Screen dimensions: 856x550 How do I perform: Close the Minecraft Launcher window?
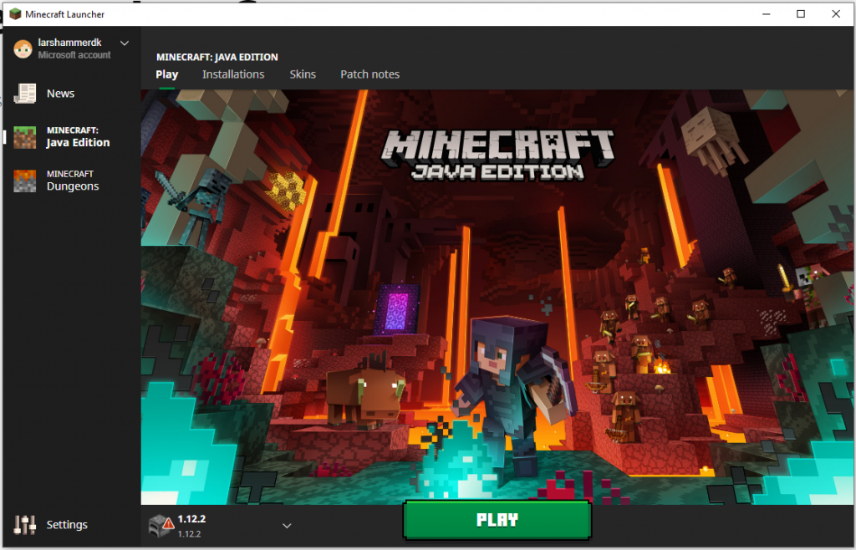(836, 13)
